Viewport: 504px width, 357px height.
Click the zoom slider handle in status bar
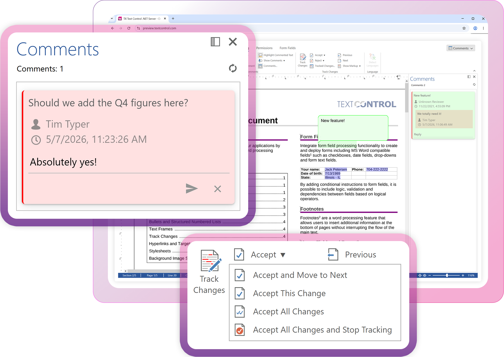point(447,275)
